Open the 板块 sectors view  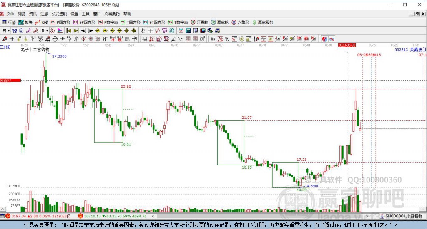[25, 22]
